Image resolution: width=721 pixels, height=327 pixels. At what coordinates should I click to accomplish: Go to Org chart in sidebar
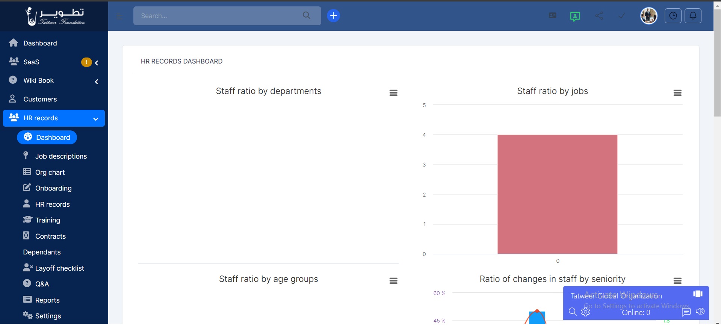(50, 173)
